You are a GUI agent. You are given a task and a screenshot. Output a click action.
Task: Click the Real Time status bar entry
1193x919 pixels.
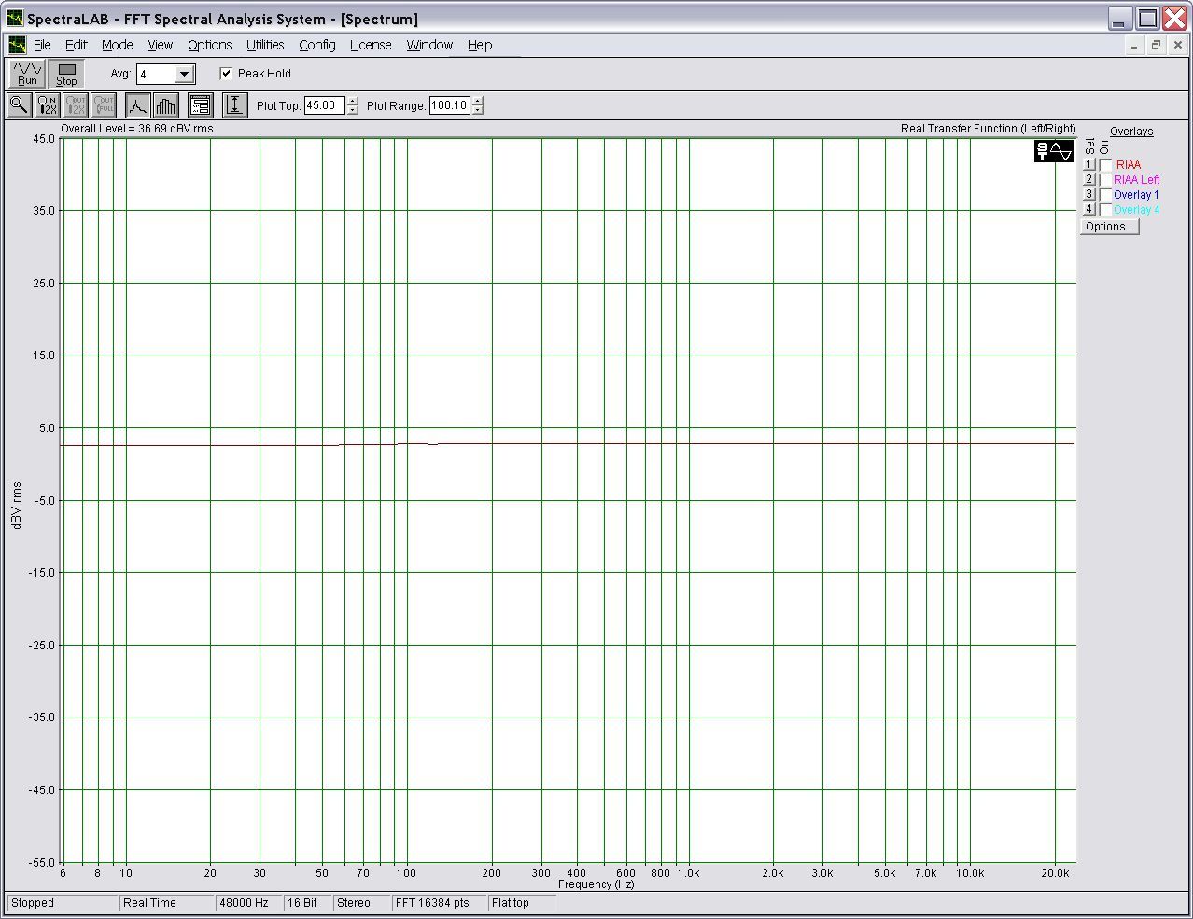coord(166,903)
